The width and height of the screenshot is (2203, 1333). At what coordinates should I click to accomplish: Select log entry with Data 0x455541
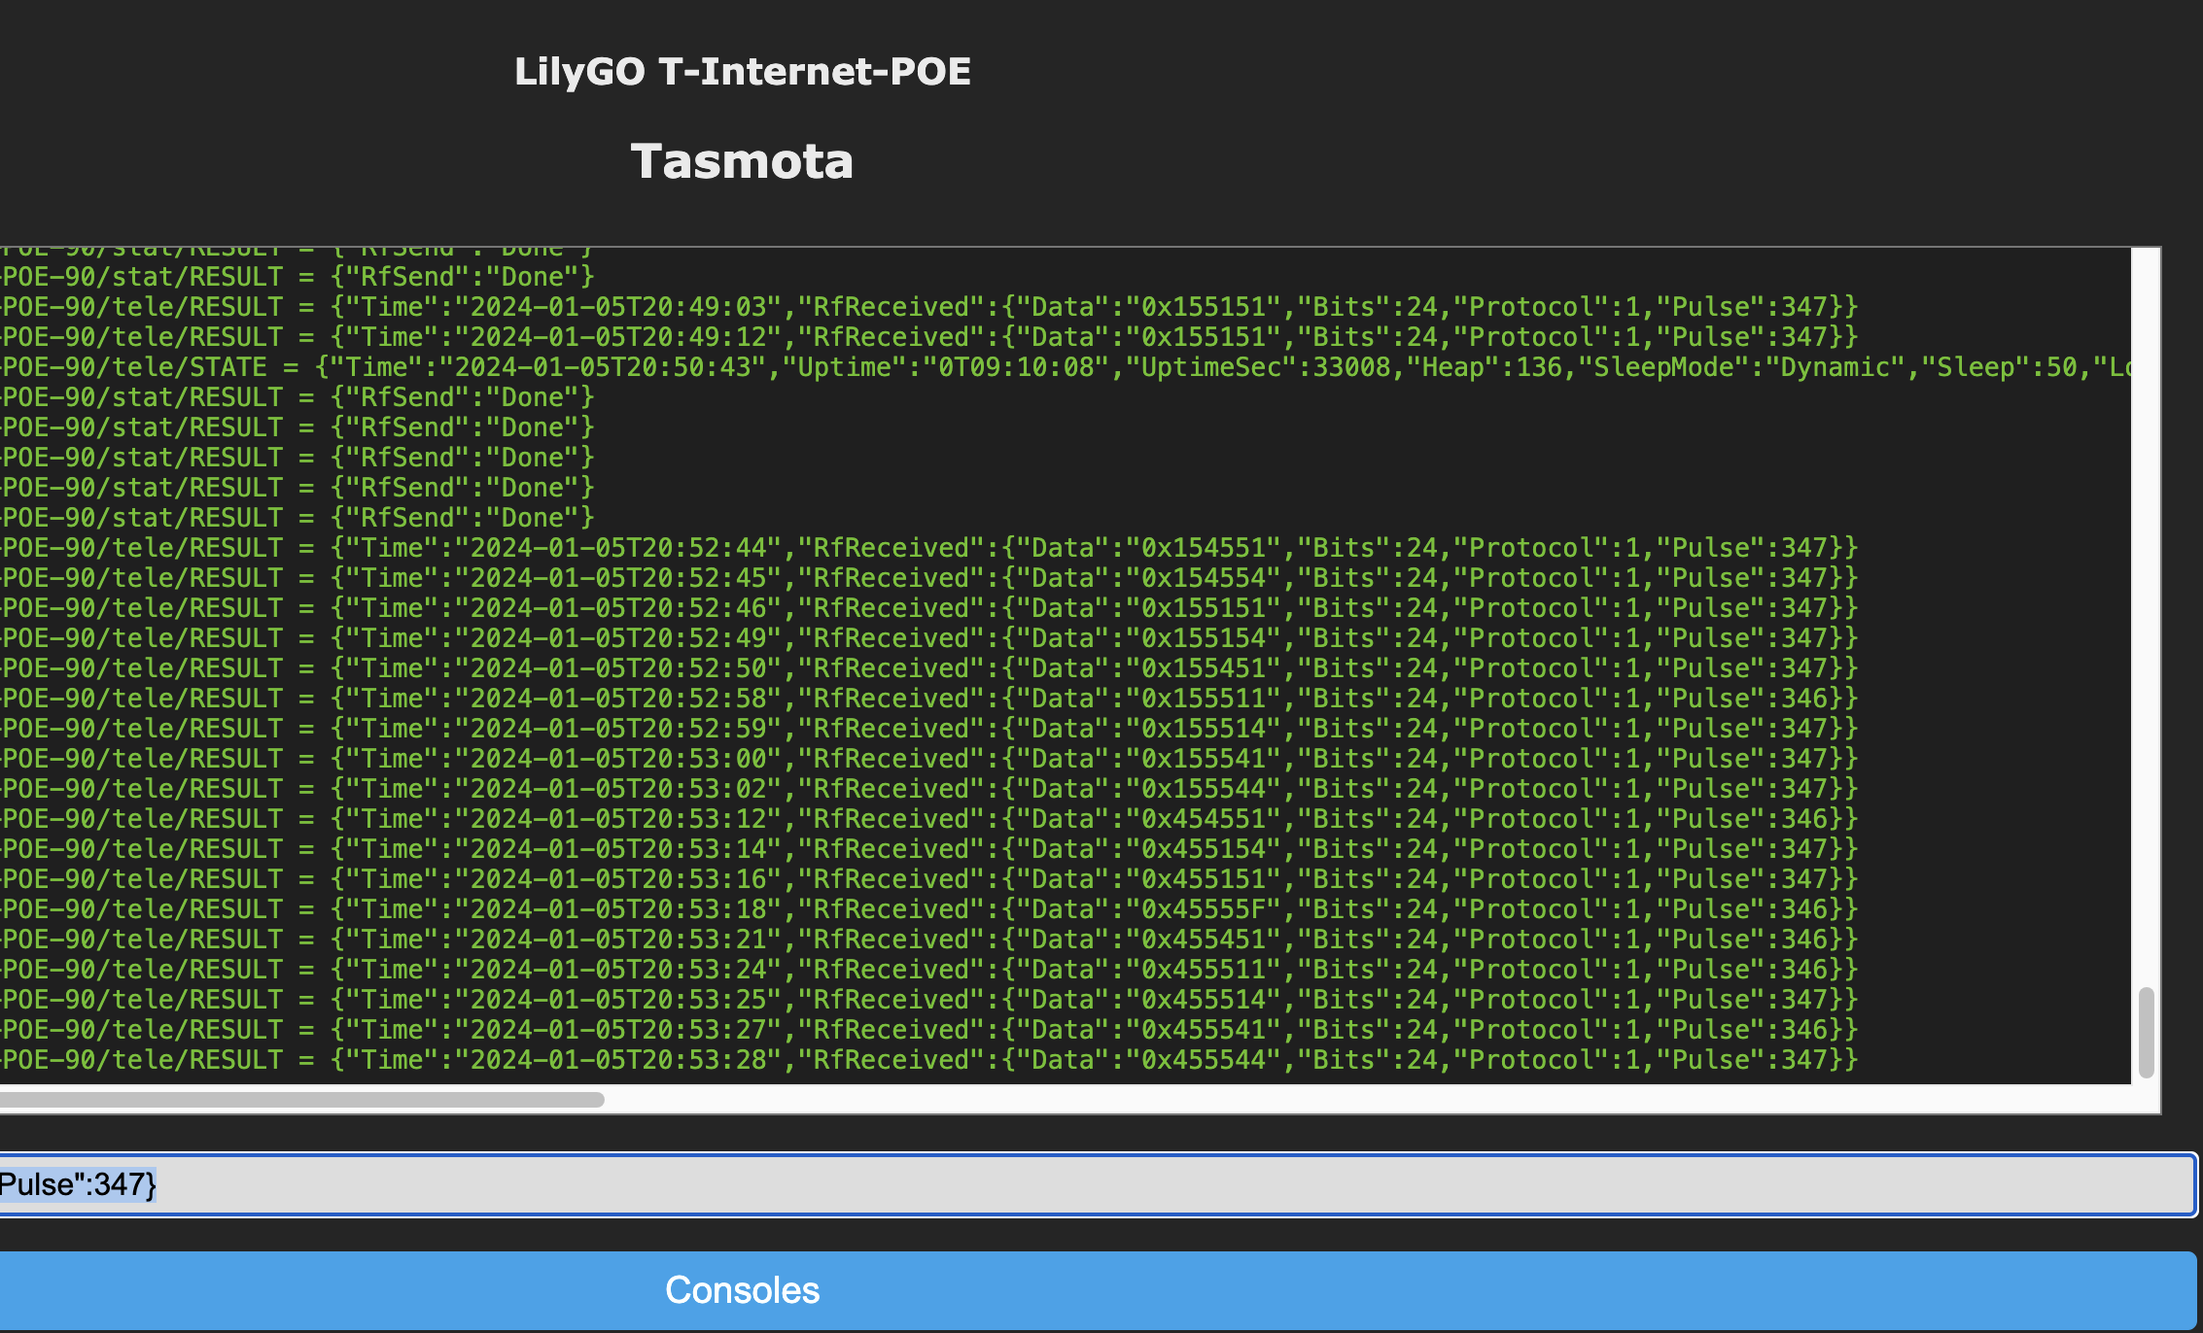pyautogui.click(x=928, y=1030)
